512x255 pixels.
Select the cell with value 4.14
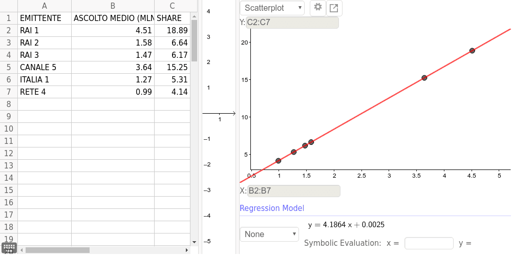[x=172, y=92]
